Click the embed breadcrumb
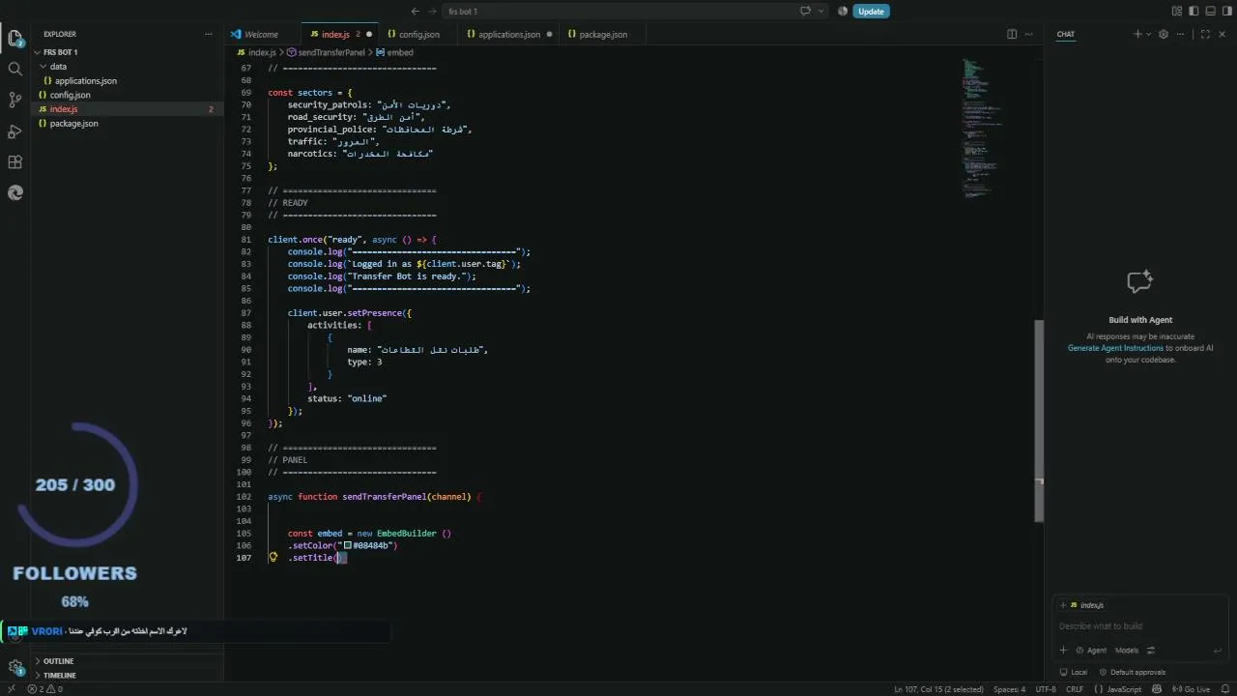The height and width of the screenshot is (696, 1237). click(394, 52)
